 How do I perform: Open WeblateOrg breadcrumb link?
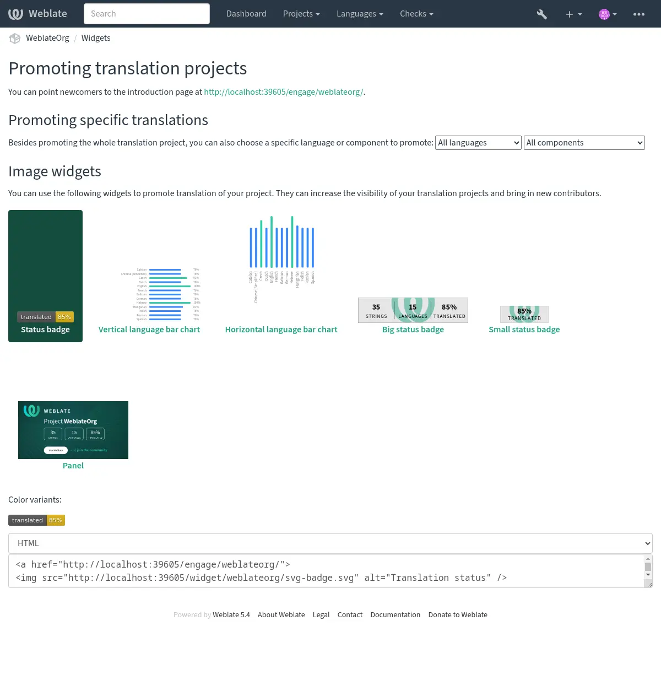[47, 38]
